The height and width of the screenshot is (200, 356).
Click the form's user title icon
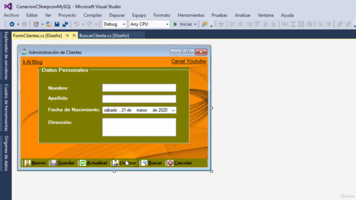(24, 52)
